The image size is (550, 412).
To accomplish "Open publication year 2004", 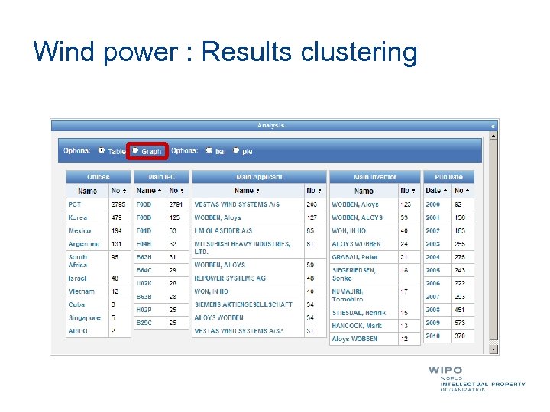I will coord(432,257).
